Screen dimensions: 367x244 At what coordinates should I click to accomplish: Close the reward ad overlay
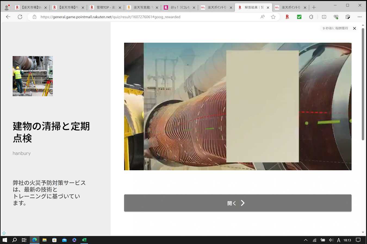click(354, 28)
